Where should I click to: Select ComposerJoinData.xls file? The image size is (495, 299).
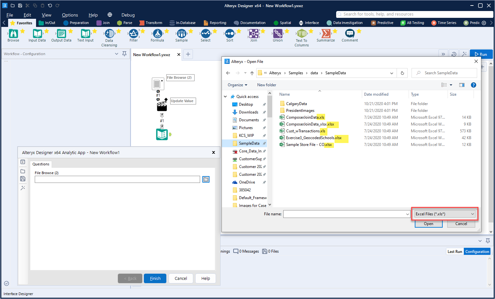(x=305, y=117)
